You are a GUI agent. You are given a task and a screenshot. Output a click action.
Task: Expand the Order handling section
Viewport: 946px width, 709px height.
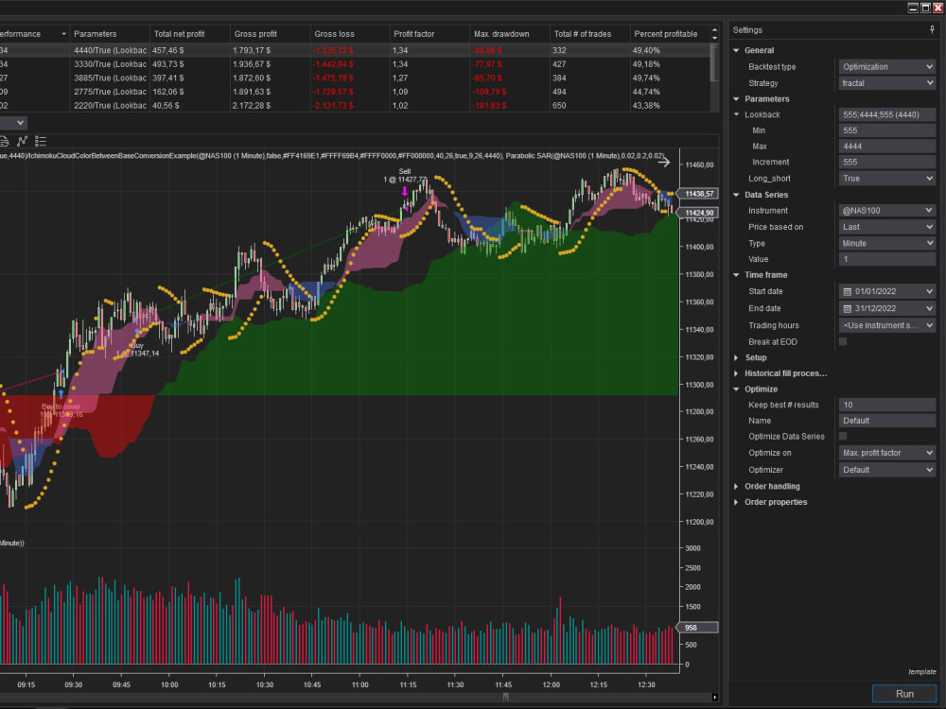[737, 486]
